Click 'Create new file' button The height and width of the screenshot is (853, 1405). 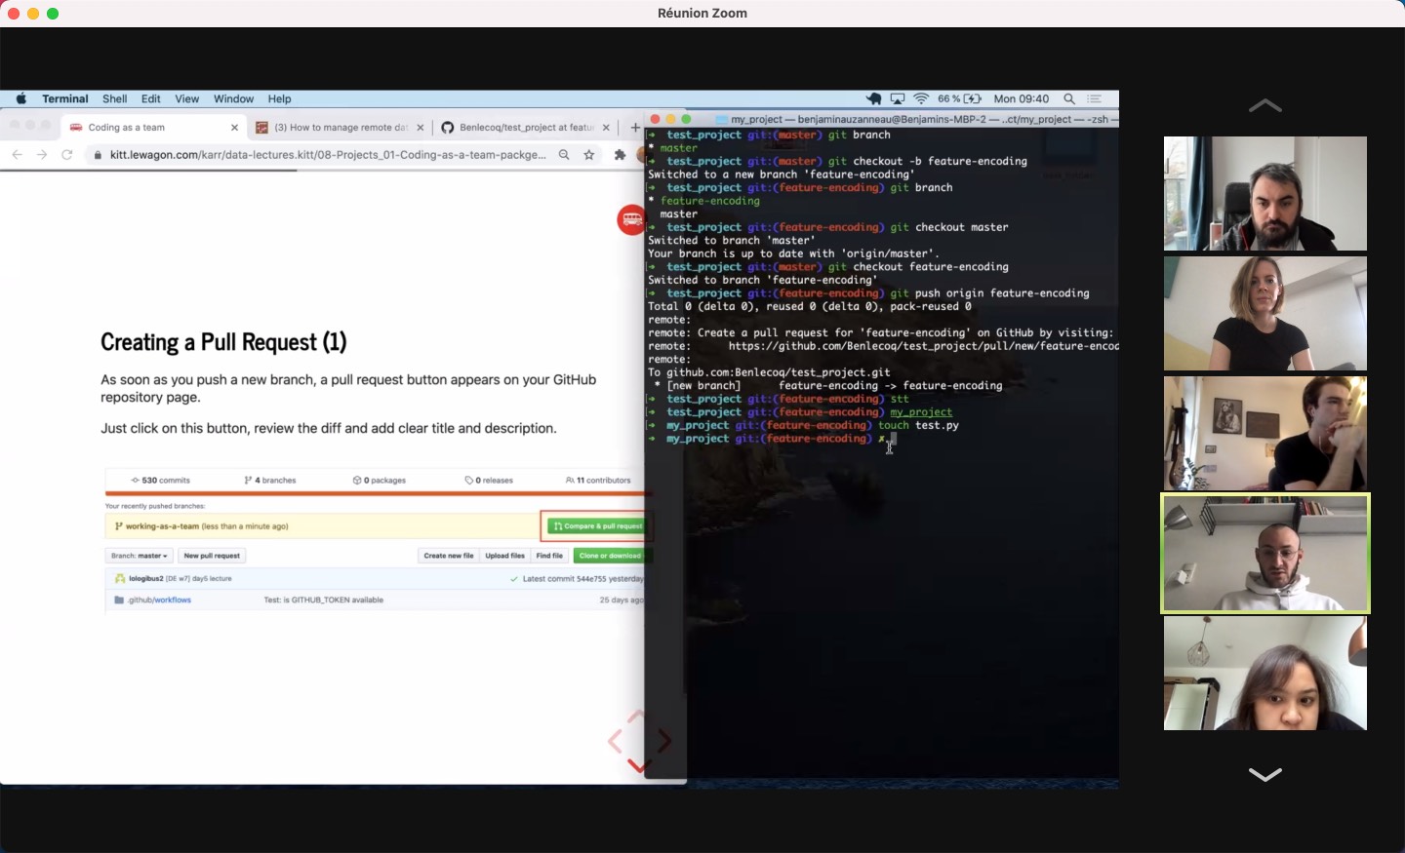point(449,556)
